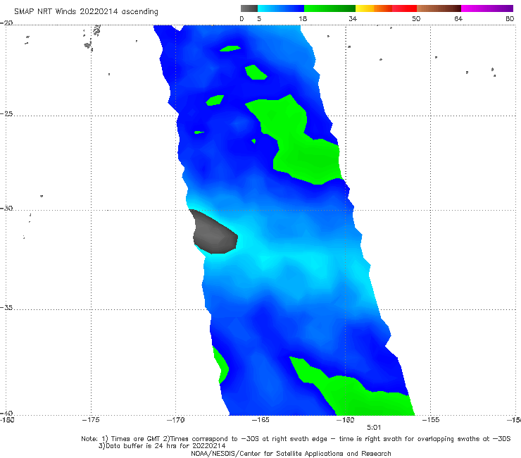
Task: Select the gray segment of the wind colorbar
Action: pyautogui.click(x=249, y=8)
